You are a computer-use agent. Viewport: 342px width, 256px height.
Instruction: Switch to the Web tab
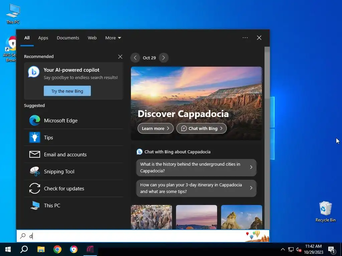tap(92, 38)
